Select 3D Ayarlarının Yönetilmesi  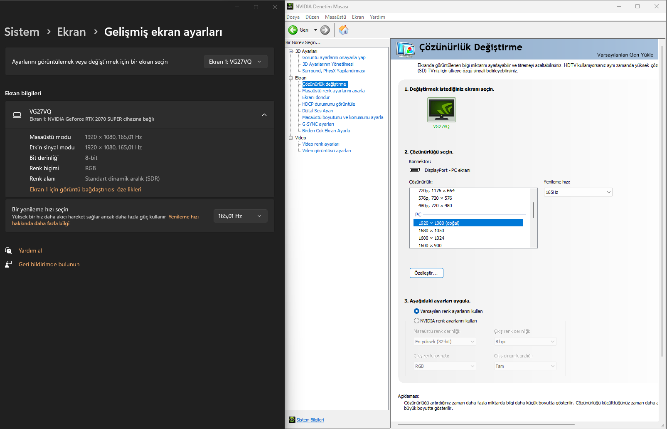[x=328, y=64]
